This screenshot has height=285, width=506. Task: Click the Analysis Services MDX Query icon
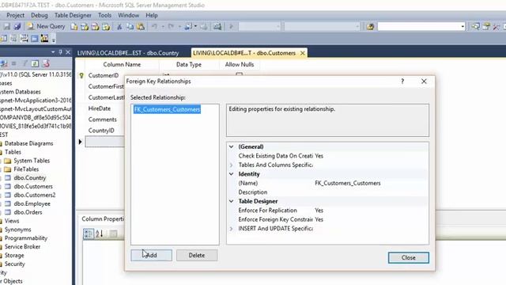click(85, 26)
